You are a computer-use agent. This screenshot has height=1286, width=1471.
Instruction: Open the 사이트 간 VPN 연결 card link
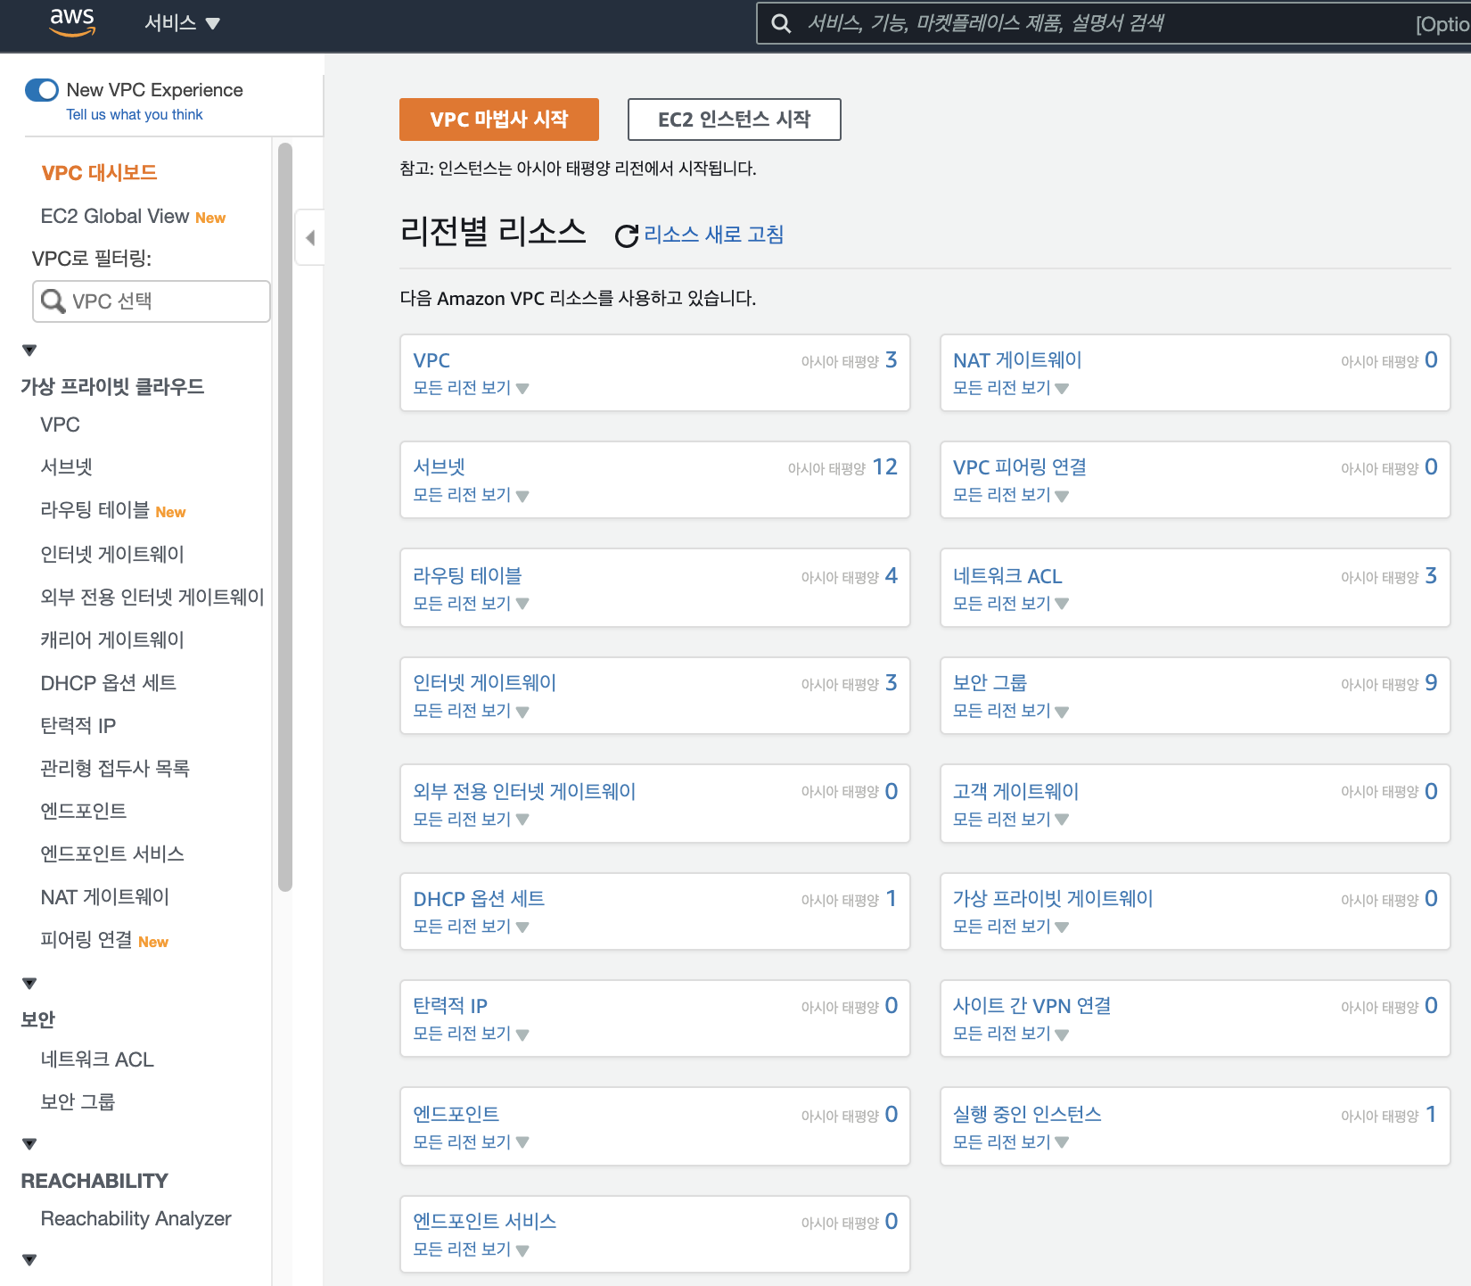[x=1032, y=1006]
